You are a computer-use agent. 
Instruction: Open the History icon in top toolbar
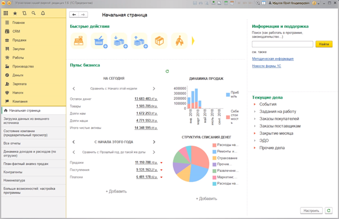24,13
